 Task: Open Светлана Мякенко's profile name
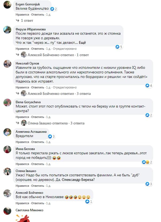pos(29,210)
